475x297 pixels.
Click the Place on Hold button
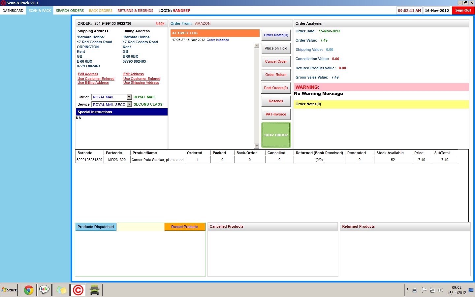click(276, 48)
